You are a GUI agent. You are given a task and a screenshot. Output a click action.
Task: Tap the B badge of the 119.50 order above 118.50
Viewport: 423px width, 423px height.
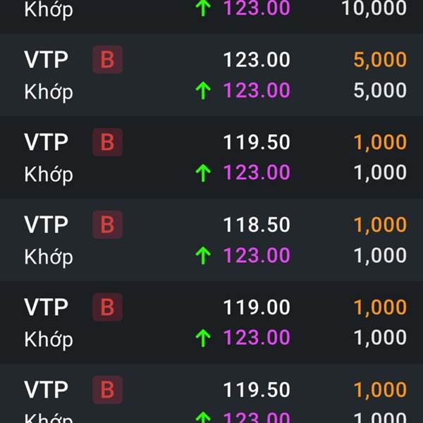[107, 142]
